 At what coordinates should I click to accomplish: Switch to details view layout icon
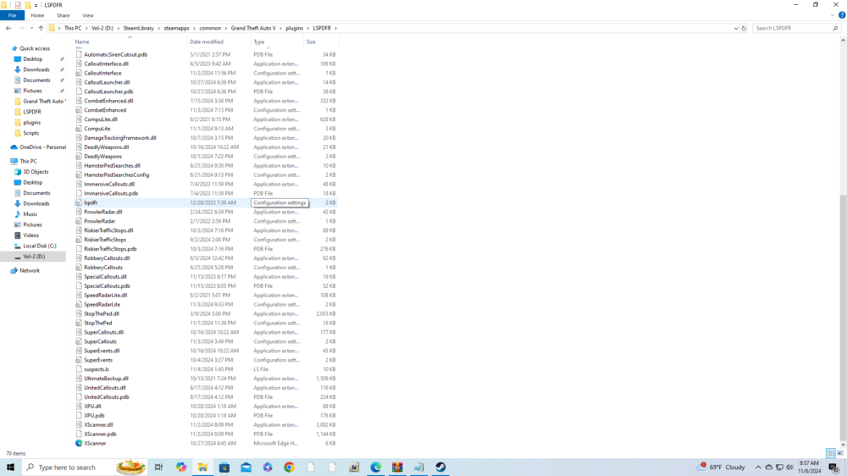point(831,453)
